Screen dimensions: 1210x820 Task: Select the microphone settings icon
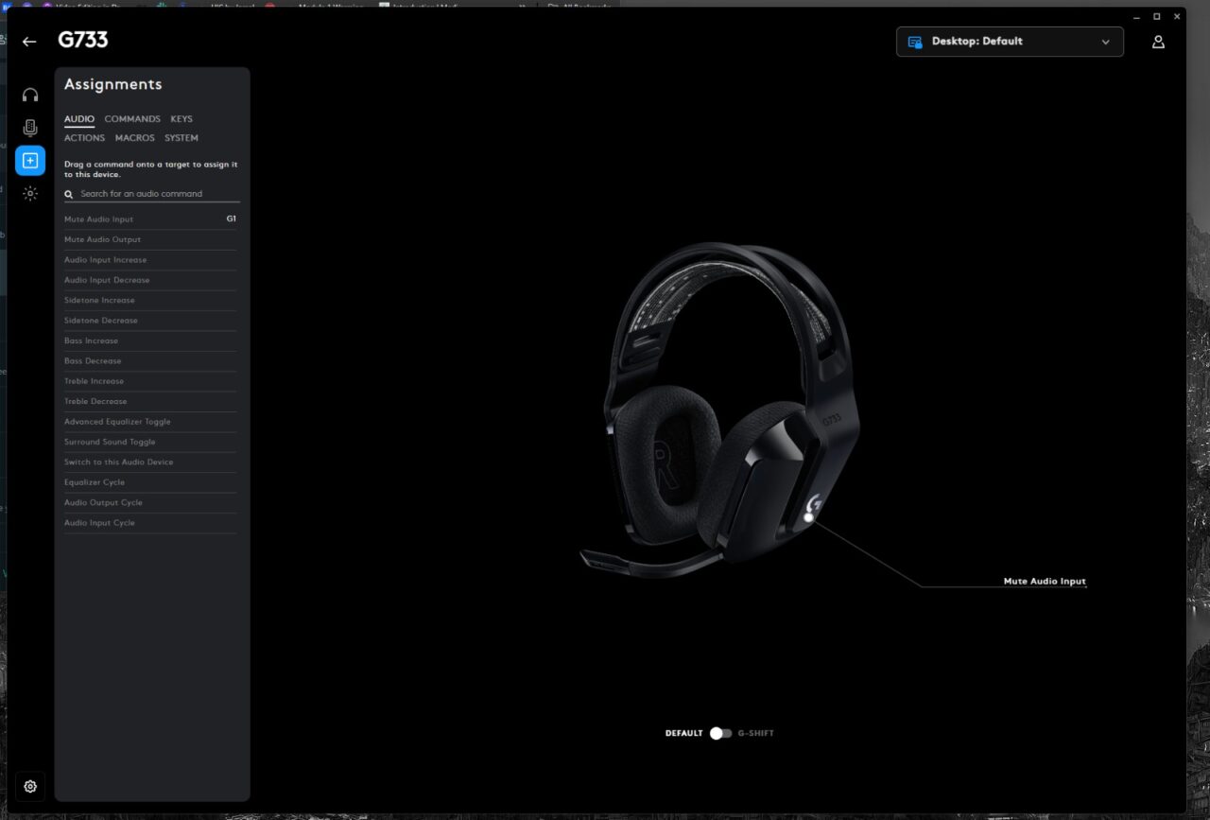point(30,127)
